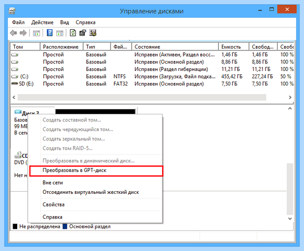Open Свойства from the context menu
Viewport: 304px width, 251px height.
95,205
